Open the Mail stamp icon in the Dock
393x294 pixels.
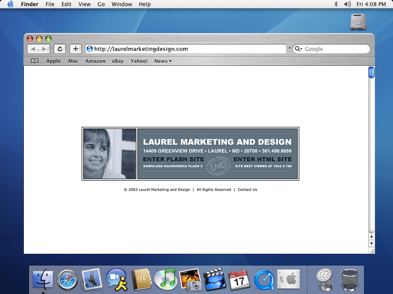91,279
